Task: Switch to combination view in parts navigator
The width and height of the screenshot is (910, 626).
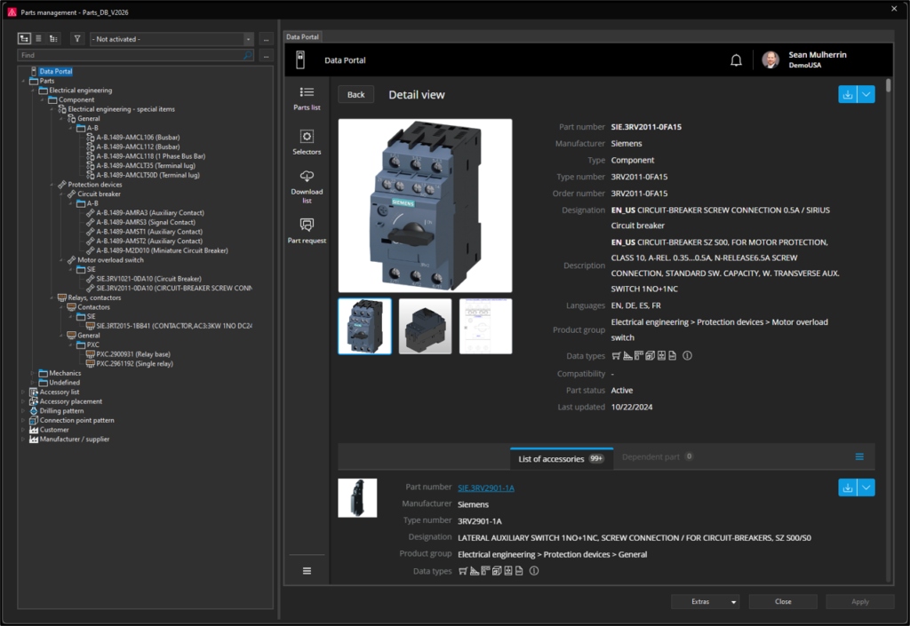Action: tap(53, 39)
